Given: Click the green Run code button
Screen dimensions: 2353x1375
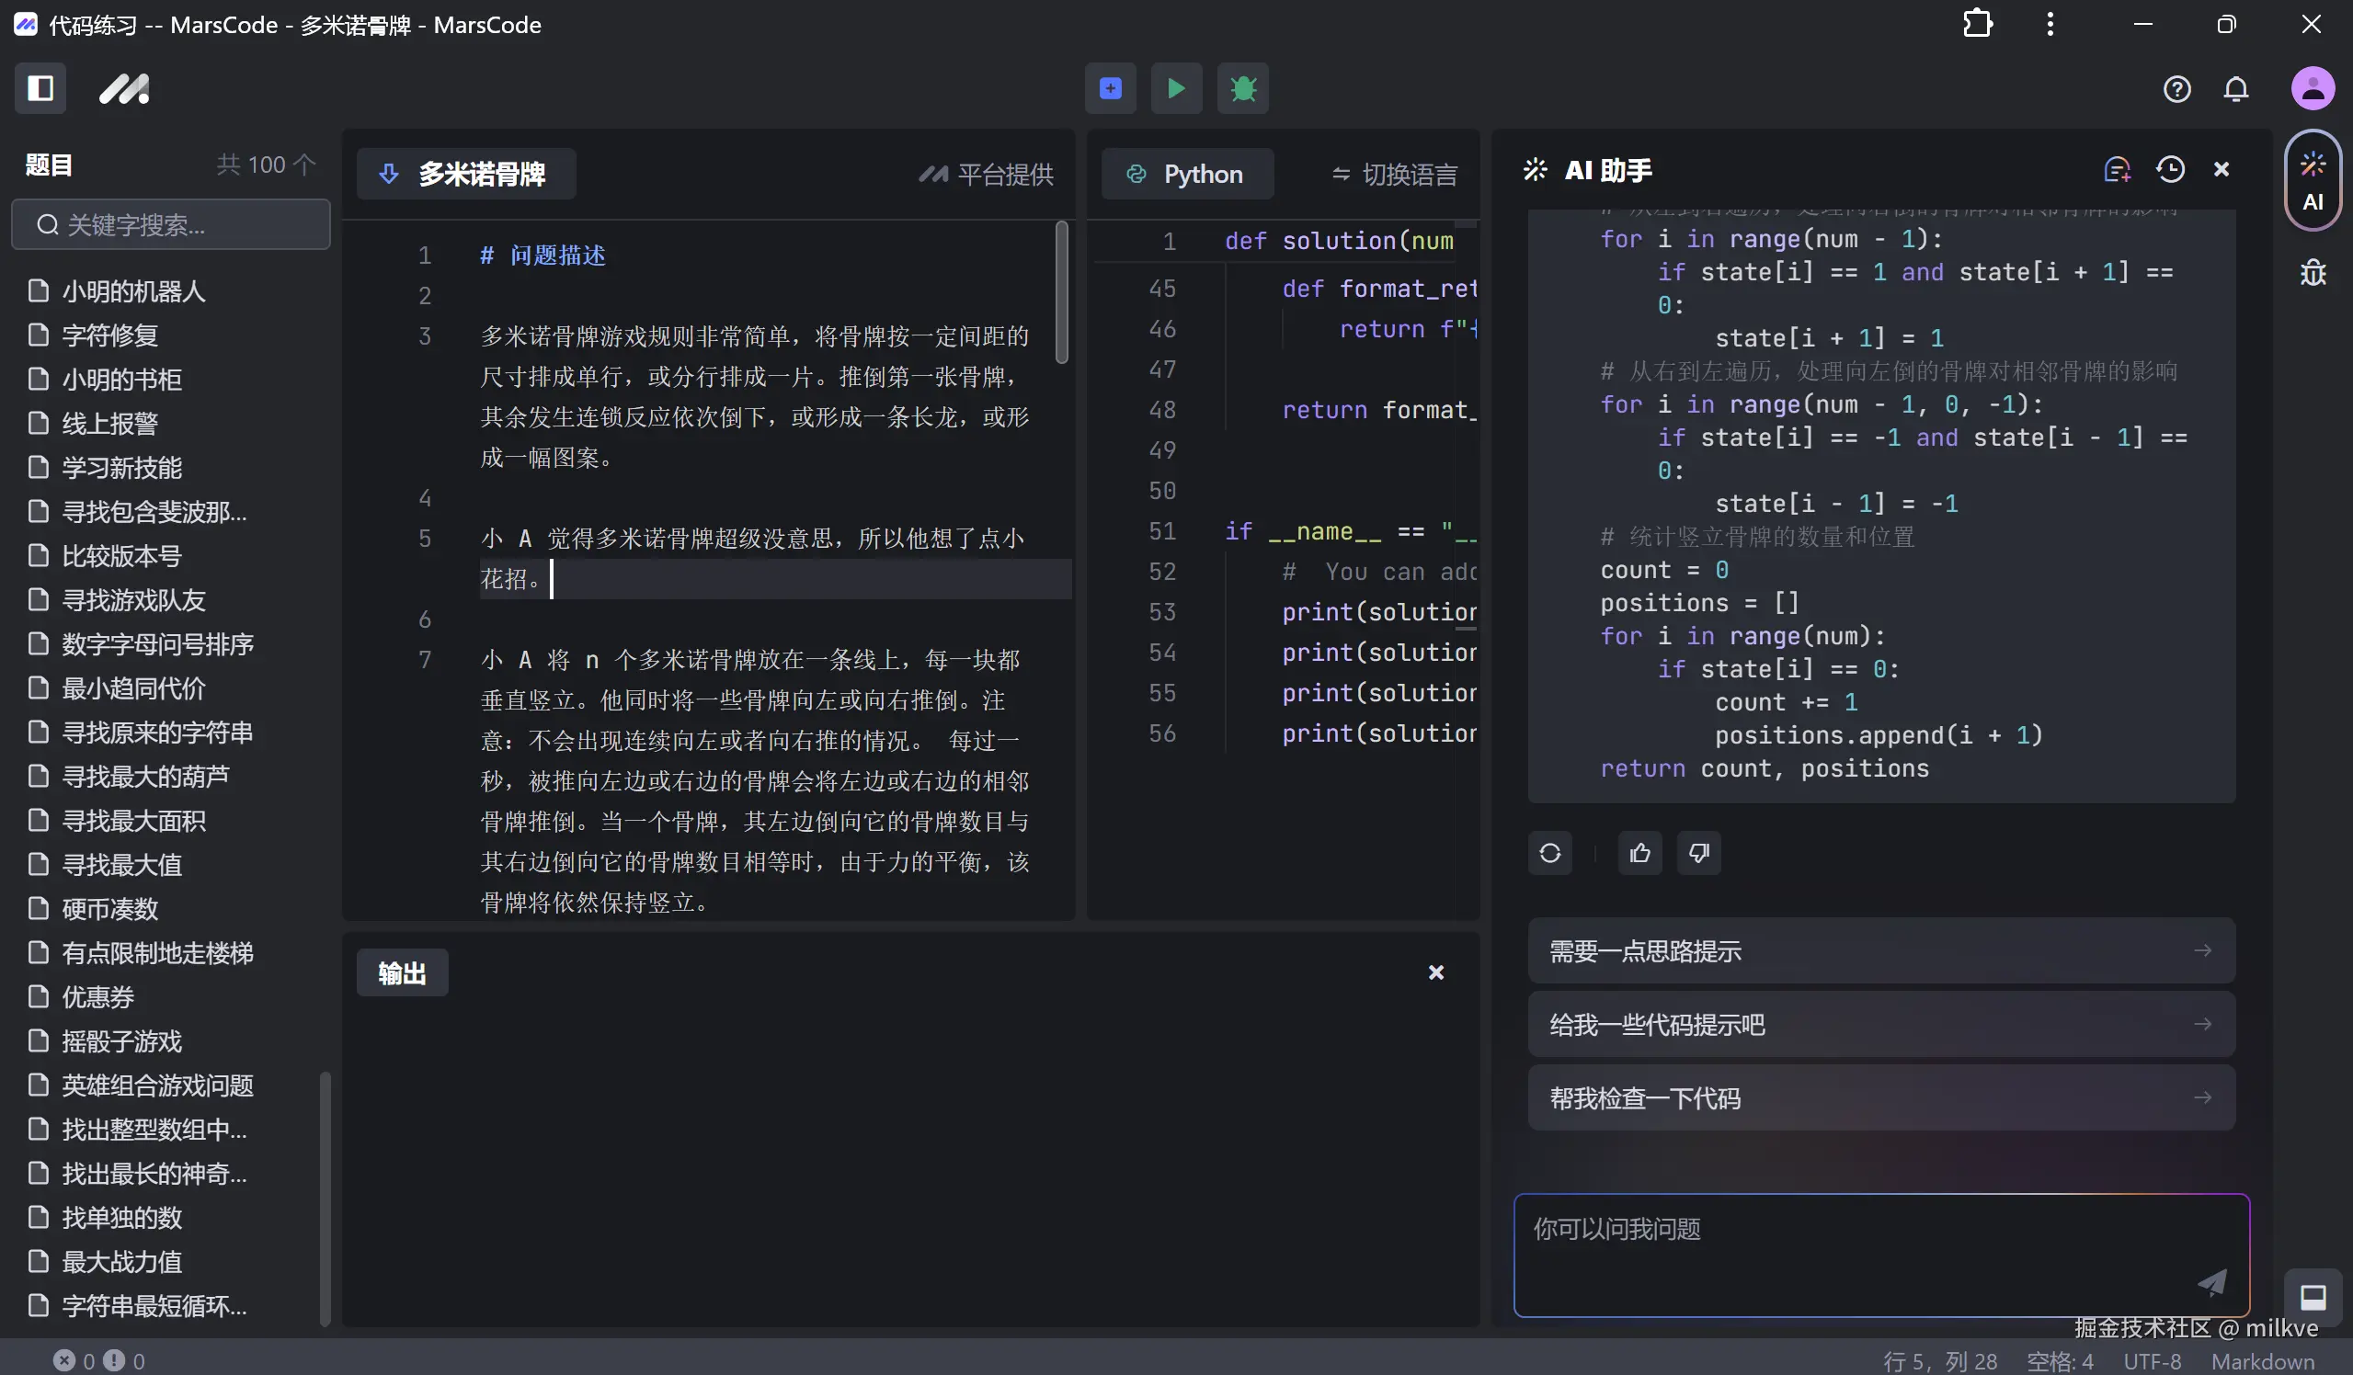Looking at the screenshot, I should point(1175,88).
